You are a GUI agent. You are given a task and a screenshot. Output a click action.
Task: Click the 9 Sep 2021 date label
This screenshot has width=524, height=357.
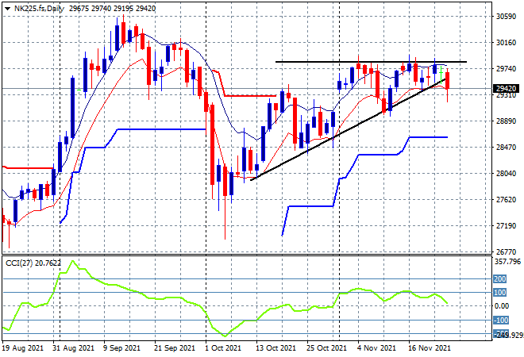121,348
